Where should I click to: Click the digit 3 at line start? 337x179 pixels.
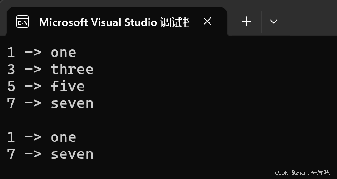(11, 70)
